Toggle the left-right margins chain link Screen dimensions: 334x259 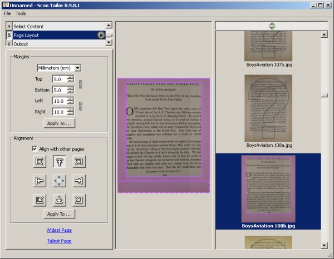pyautogui.click(x=81, y=106)
